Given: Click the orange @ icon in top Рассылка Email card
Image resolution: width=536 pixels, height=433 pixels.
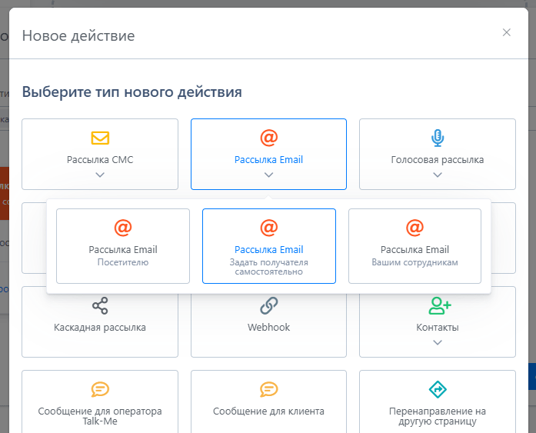Looking at the screenshot, I should click(268, 138).
